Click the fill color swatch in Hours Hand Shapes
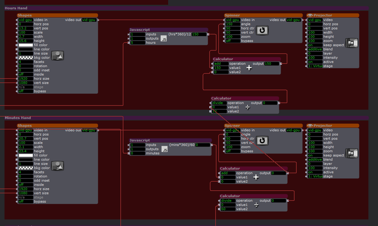378x226 pixels. (26, 45)
